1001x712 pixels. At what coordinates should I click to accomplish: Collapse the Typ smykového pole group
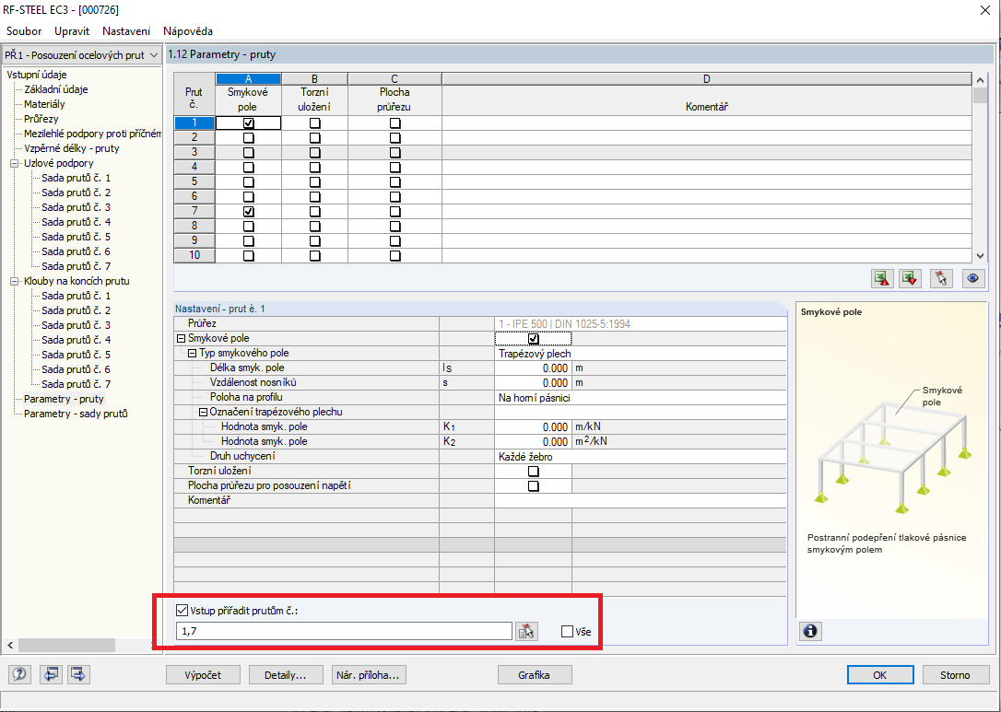coord(192,354)
